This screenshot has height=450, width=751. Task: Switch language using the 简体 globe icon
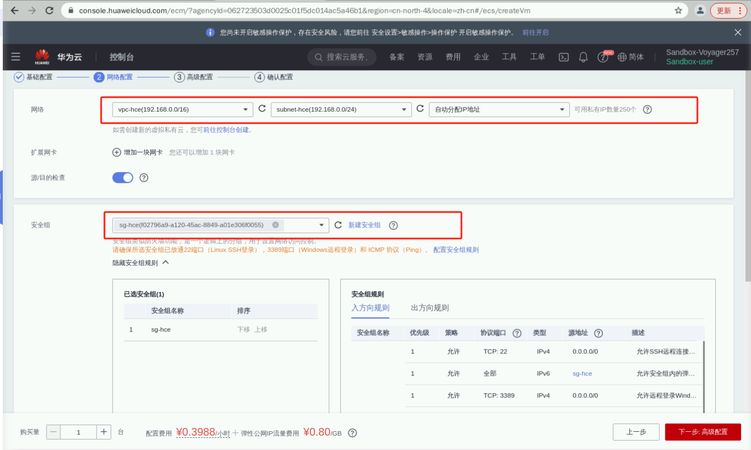click(630, 56)
